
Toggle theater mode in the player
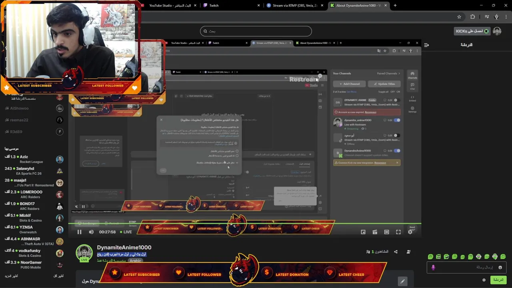(x=386, y=232)
